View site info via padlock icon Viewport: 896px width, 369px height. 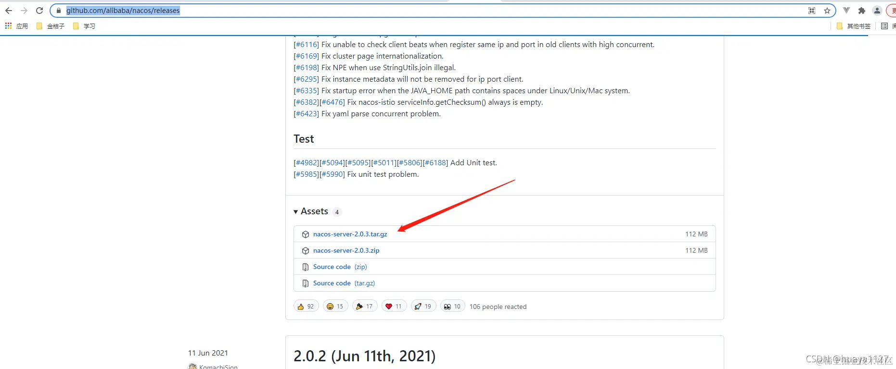coord(59,11)
